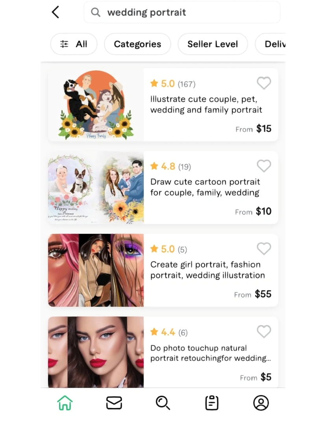
Task: Favorite the cute couple pet portrait gig
Action: tap(264, 83)
